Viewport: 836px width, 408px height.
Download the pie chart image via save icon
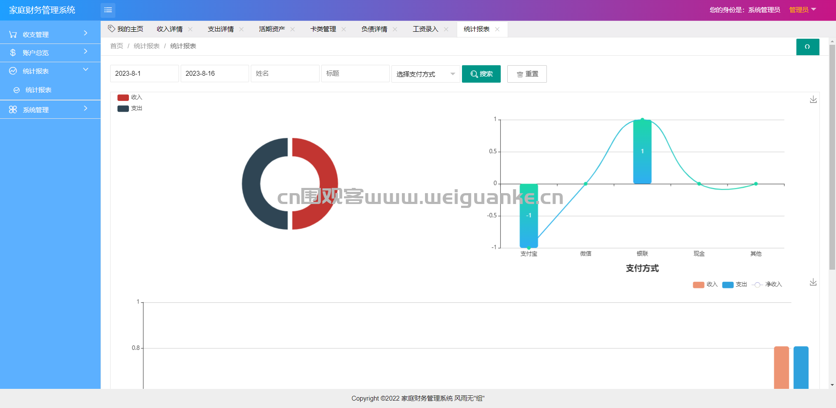click(813, 100)
